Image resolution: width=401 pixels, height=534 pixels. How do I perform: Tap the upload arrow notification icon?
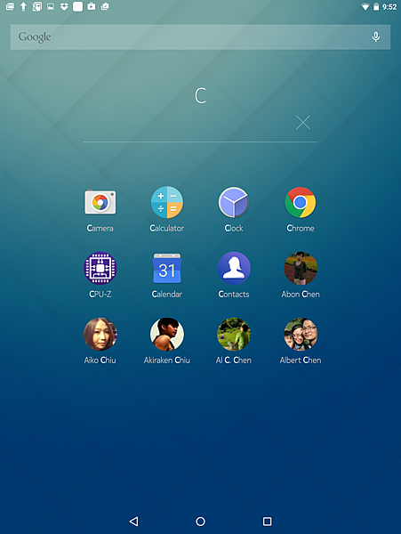23,6
